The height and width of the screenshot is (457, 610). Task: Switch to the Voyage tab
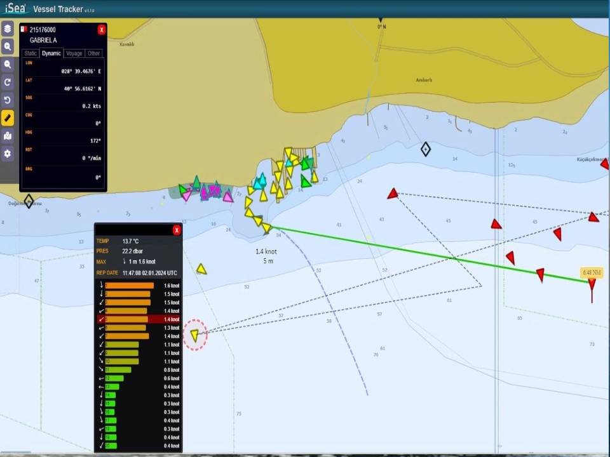pos(74,53)
